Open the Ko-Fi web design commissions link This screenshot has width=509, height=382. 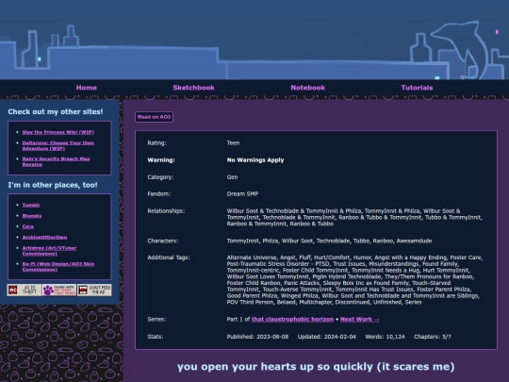pyautogui.click(x=58, y=267)
